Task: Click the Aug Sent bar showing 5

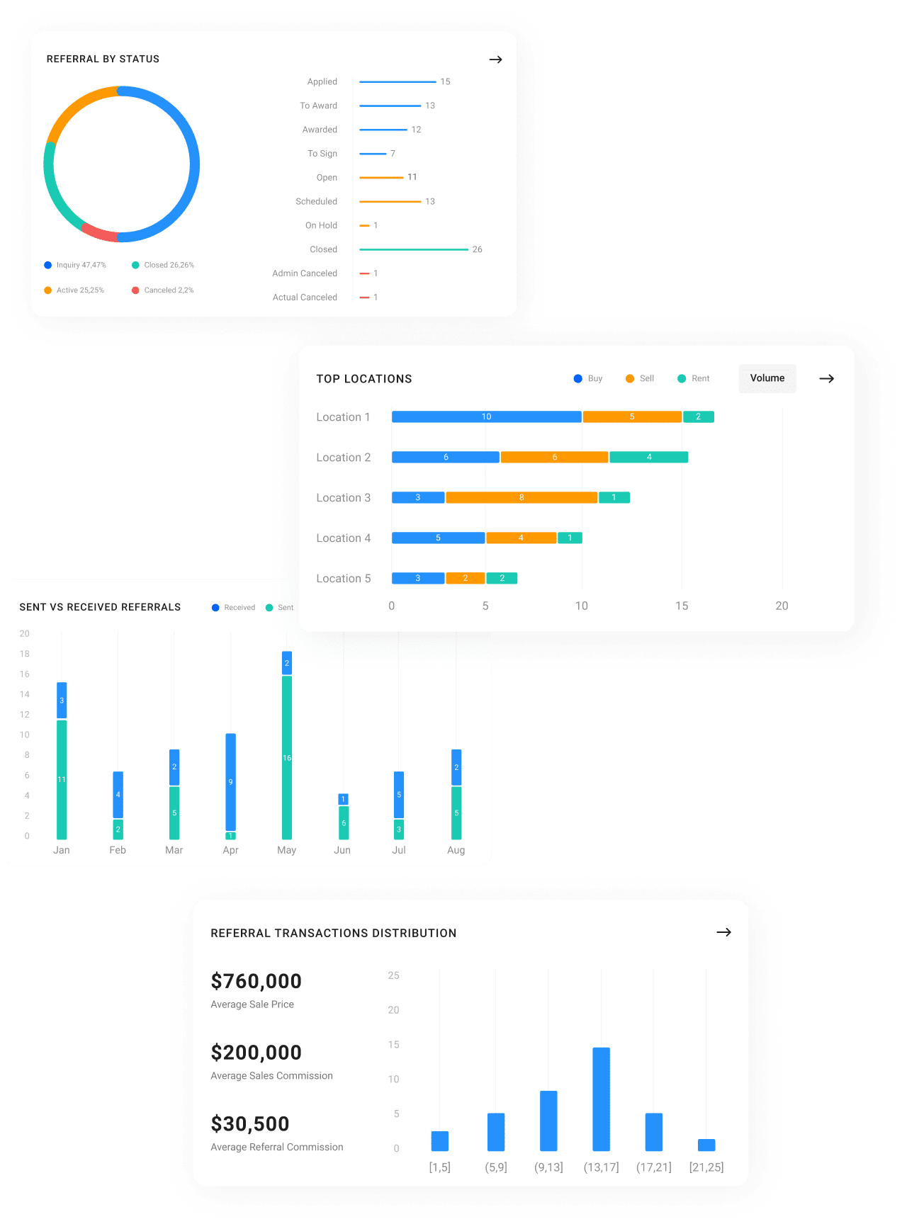Action: click(x=456, y=813)
